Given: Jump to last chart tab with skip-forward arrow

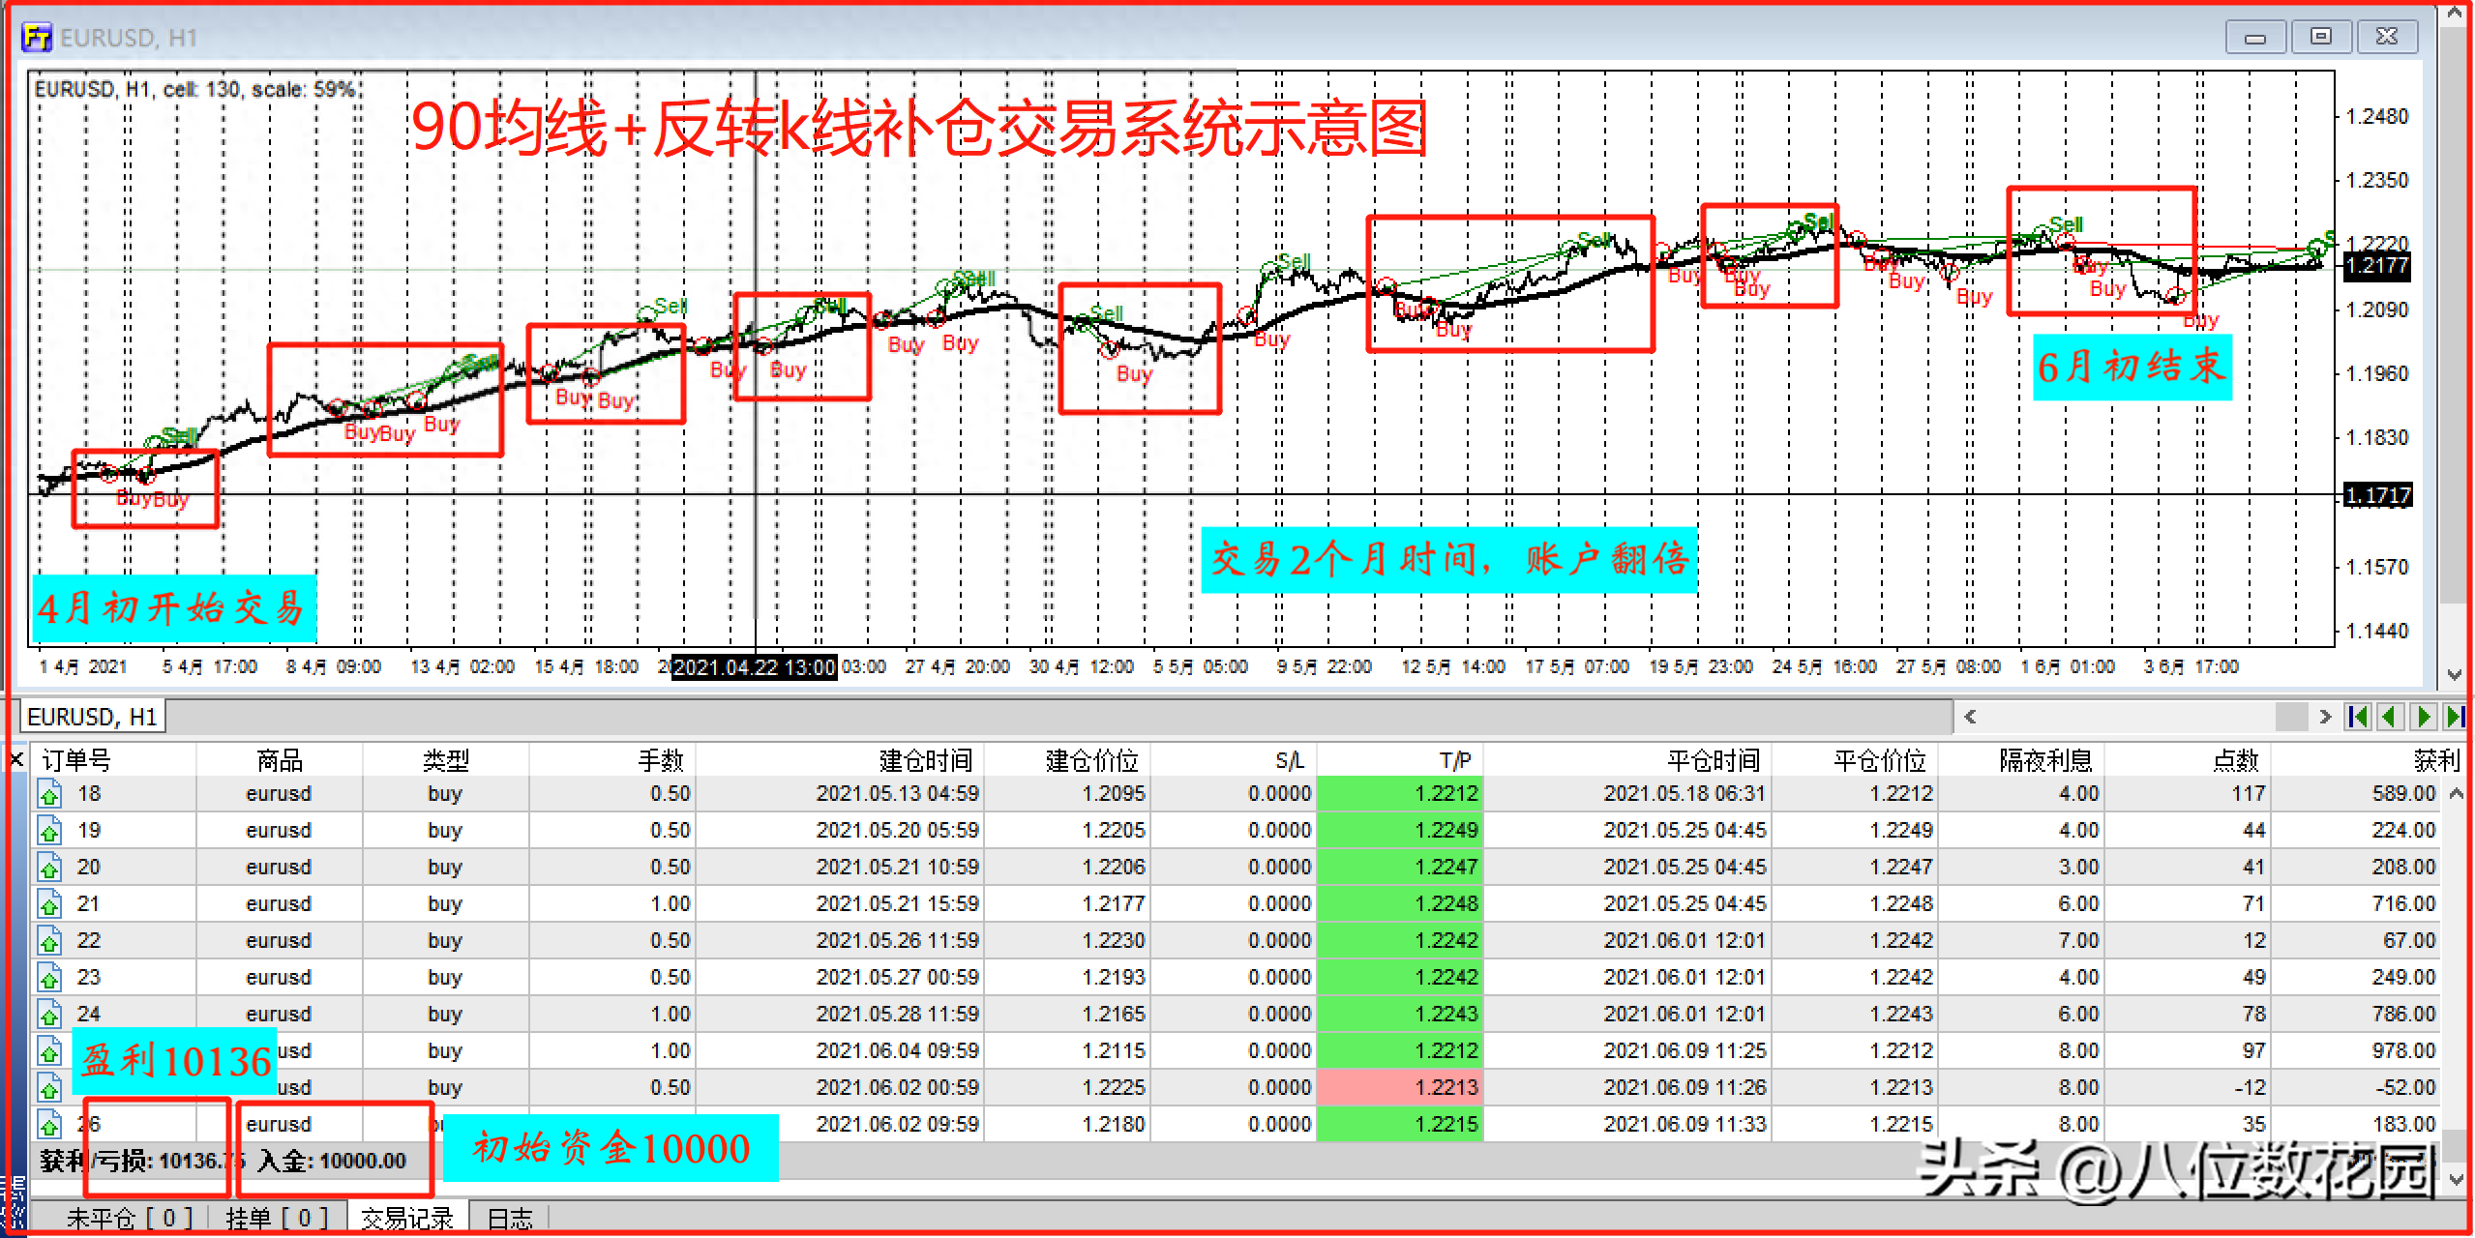Looking at the screenshot, I should (2456, 717).
